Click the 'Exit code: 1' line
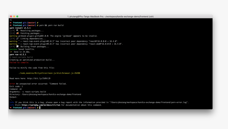 pyautogui.click(x=16, y=86)
